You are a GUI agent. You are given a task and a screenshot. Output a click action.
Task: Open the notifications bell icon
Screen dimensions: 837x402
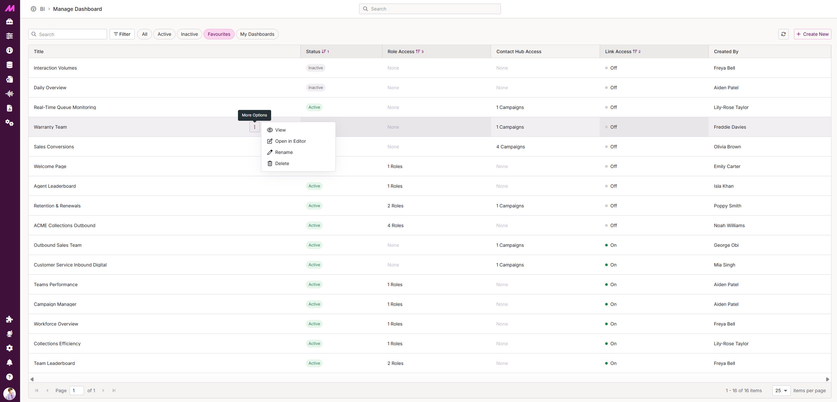click(10, 363)
